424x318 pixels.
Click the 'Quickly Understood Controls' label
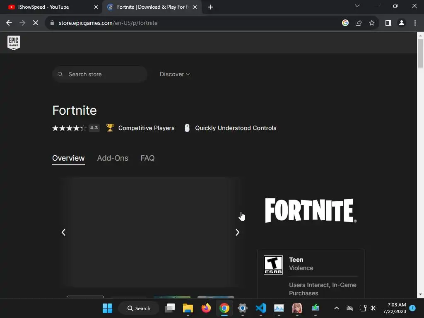click(236, 128)
